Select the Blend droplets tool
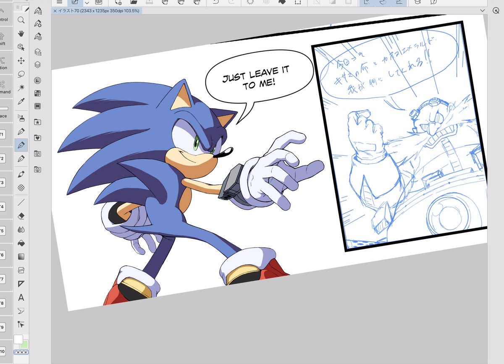This screenshot has width=504, height=364. pos(21,230)
